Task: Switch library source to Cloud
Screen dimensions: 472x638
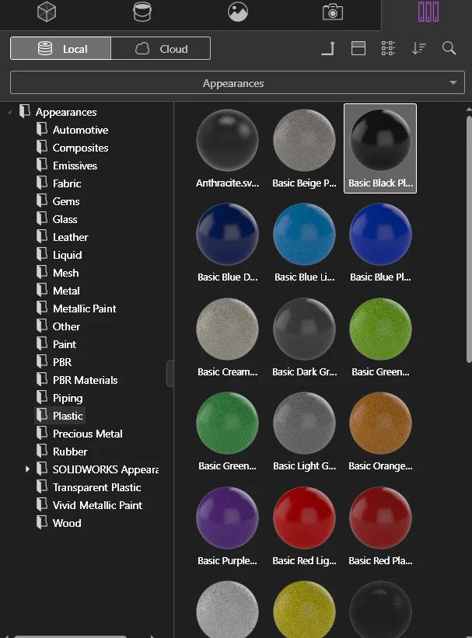Action: click(x=161, y=49)
